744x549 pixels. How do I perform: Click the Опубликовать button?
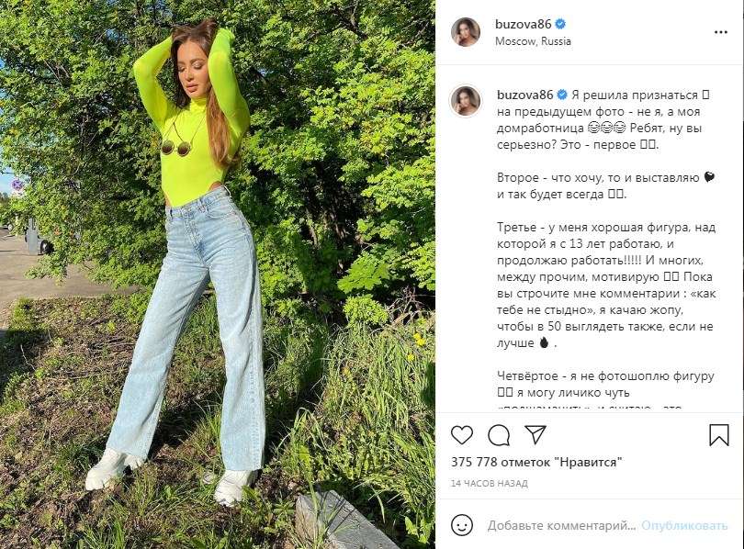684,525
